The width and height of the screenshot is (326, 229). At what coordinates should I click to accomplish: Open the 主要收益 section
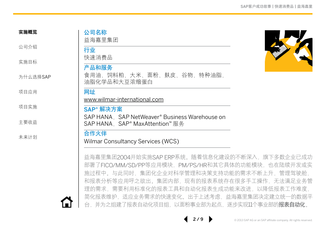[x=28, y=122]
